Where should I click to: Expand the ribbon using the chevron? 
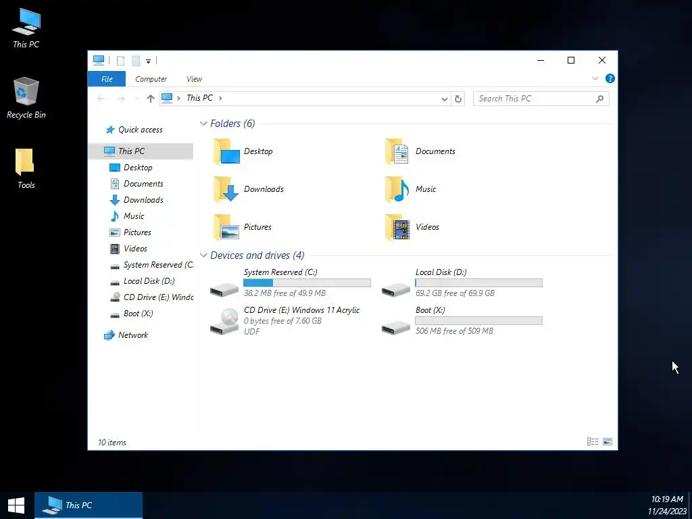pyautogui.click(x=595, y=78)
